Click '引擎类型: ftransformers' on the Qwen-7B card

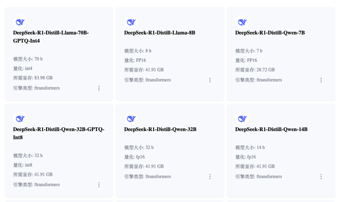pos(258,80)
